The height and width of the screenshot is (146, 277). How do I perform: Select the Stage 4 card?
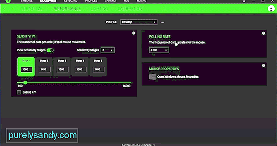pyautogui.click(x=80, y=67)
